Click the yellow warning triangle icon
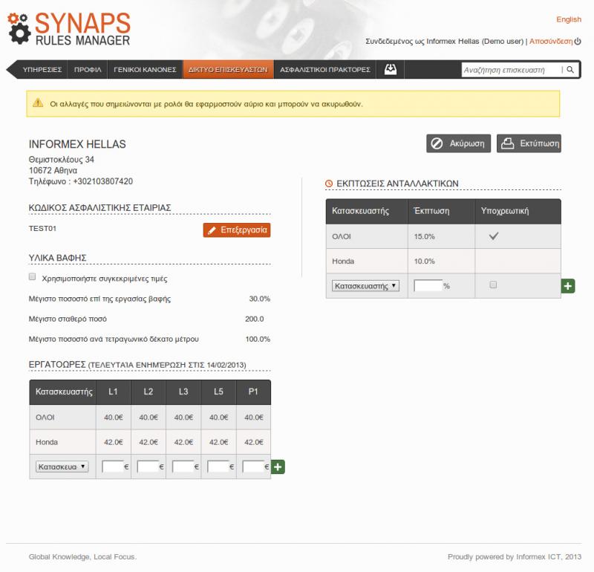 coord(38,103)
